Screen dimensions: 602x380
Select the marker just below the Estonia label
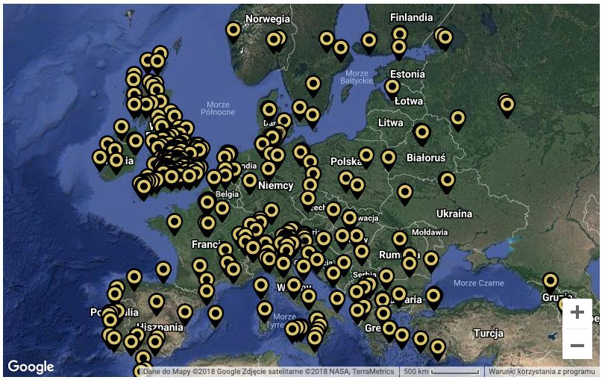[x=392, y=90]
